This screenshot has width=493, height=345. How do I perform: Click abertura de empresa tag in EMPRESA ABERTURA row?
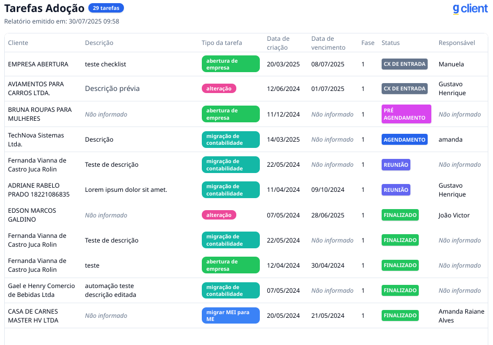point(231,64)
